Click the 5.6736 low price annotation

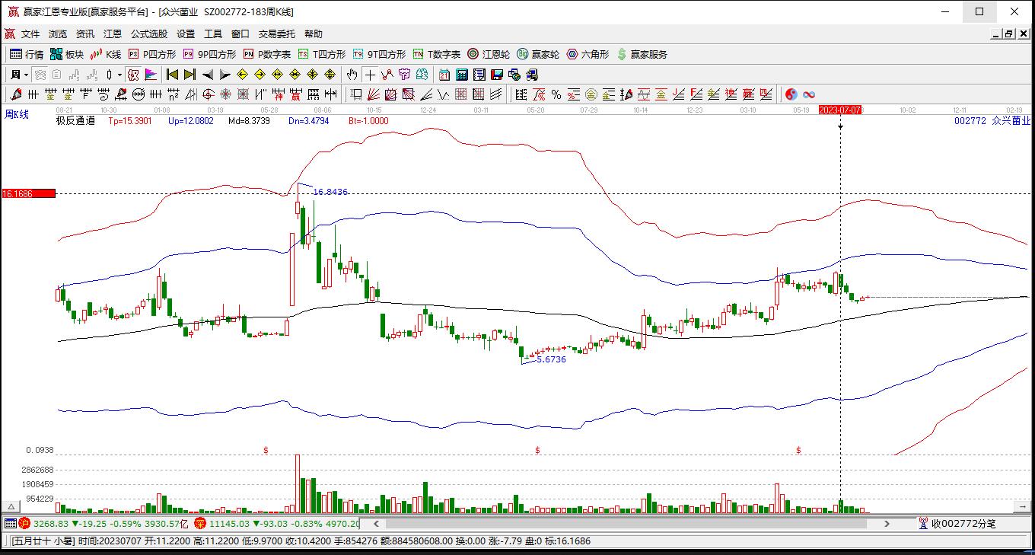tap(552, 359)
